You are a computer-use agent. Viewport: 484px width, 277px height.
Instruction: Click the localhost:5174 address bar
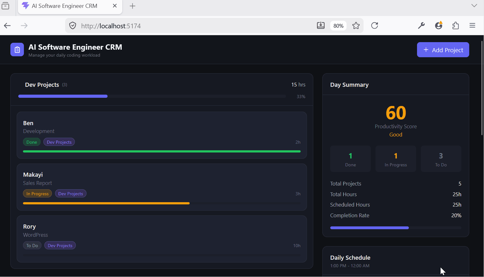[x=189, y=26]
